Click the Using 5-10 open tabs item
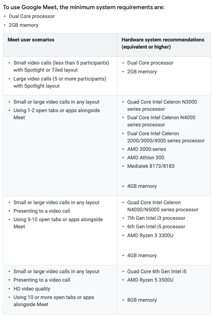The height and width of the screenshot is (316, 213). [x=58, y=223]
